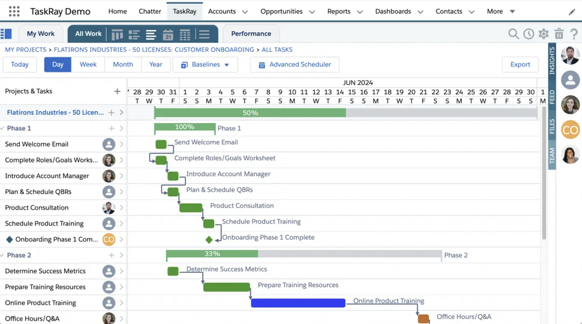Select the plain list lines view icon
The width and height of the screenshot is (582, 324).
click(x=204, y=34)
